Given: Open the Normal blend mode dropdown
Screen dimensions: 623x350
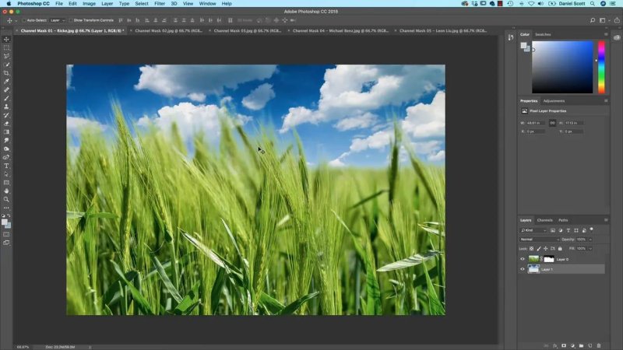Looking at the screenshot, I should click(x=540, y=240).
